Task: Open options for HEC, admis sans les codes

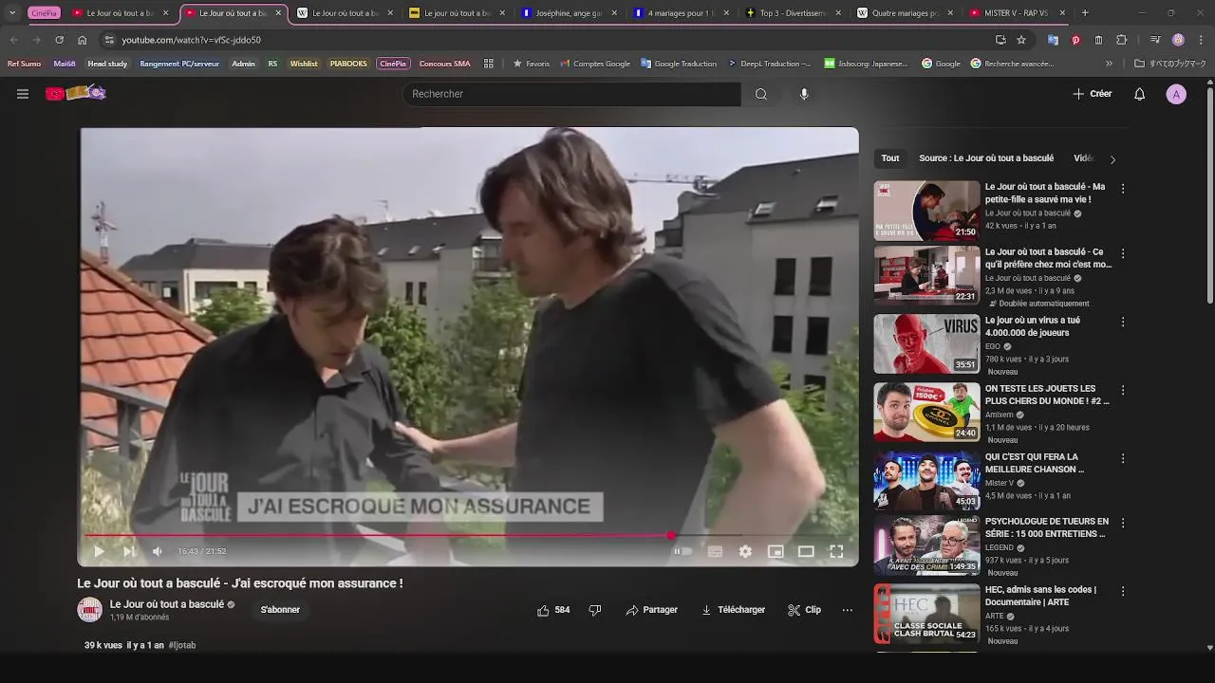Action: (1123, 591)
